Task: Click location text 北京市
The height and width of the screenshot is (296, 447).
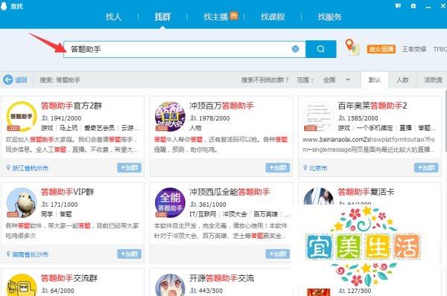Action: tap(318, 168)
